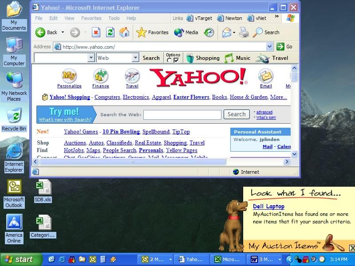The width and height of the screenshot is (355, 266).
Task: Stop page loading with red X icon
Action: tap(96, 32)
